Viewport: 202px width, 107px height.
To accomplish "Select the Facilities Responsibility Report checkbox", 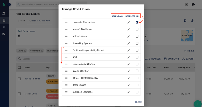I will tap(137, 50).
